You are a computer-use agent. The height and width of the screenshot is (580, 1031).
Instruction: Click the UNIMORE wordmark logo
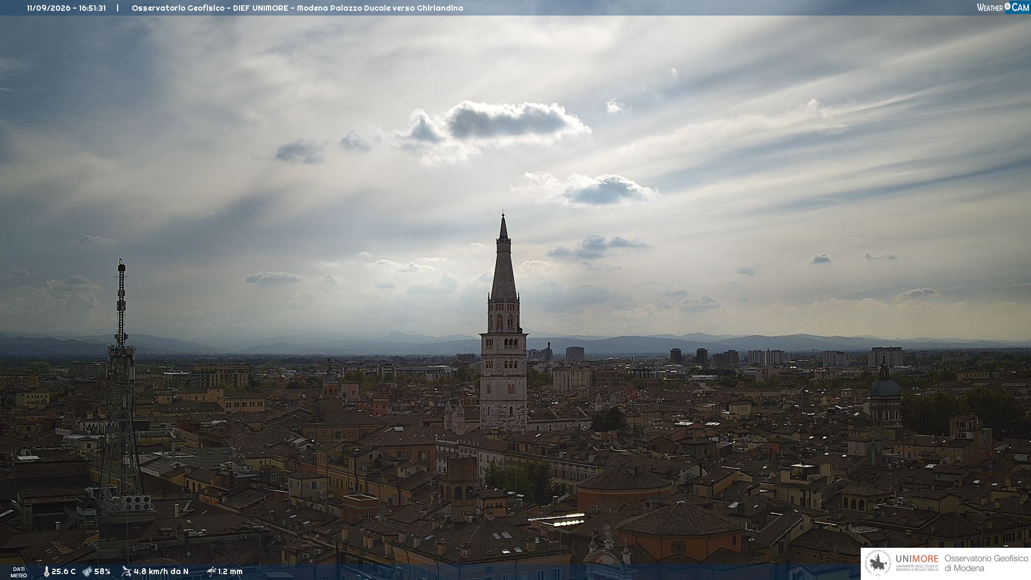point(917,559)
